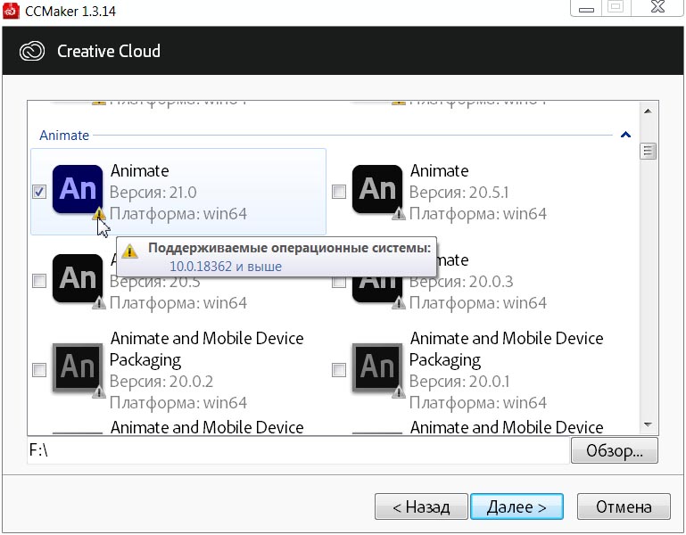686x535 pixels.
Task: Check the Animate 20.5 checkbox
Action: point(39,281)
